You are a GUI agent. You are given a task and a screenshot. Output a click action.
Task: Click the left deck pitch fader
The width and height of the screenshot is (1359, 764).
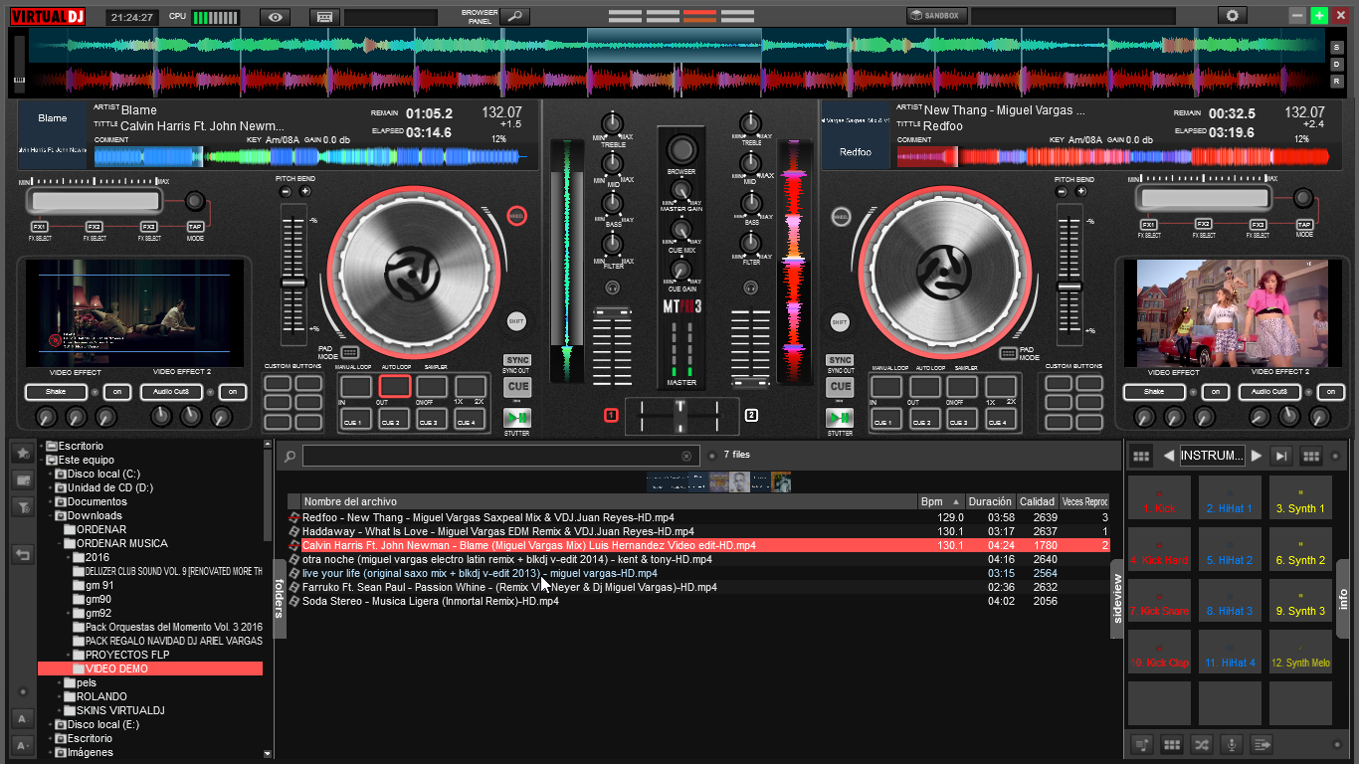click(292, 284)
